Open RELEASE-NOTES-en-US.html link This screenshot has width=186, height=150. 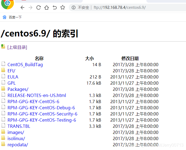[x=37, y=95]
